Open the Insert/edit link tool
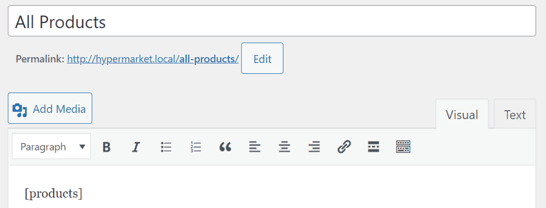Viewport: 546px width, 208px height. click(x=344, y=147)
